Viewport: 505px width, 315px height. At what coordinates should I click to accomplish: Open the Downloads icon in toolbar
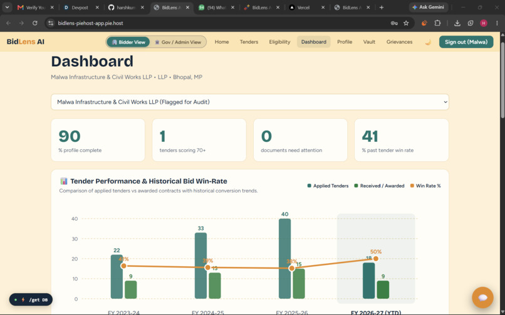point(457,23)
